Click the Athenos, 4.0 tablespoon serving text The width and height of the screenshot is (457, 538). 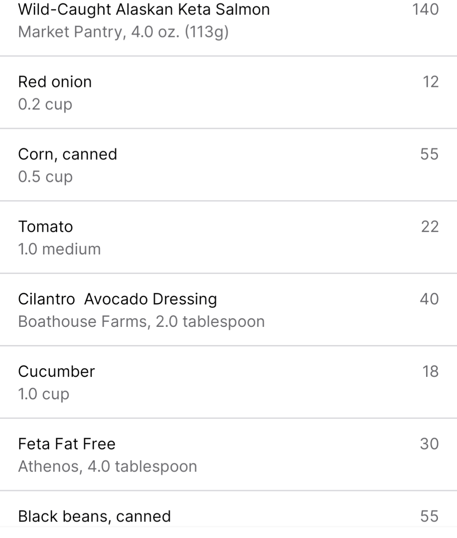[108, 467]
